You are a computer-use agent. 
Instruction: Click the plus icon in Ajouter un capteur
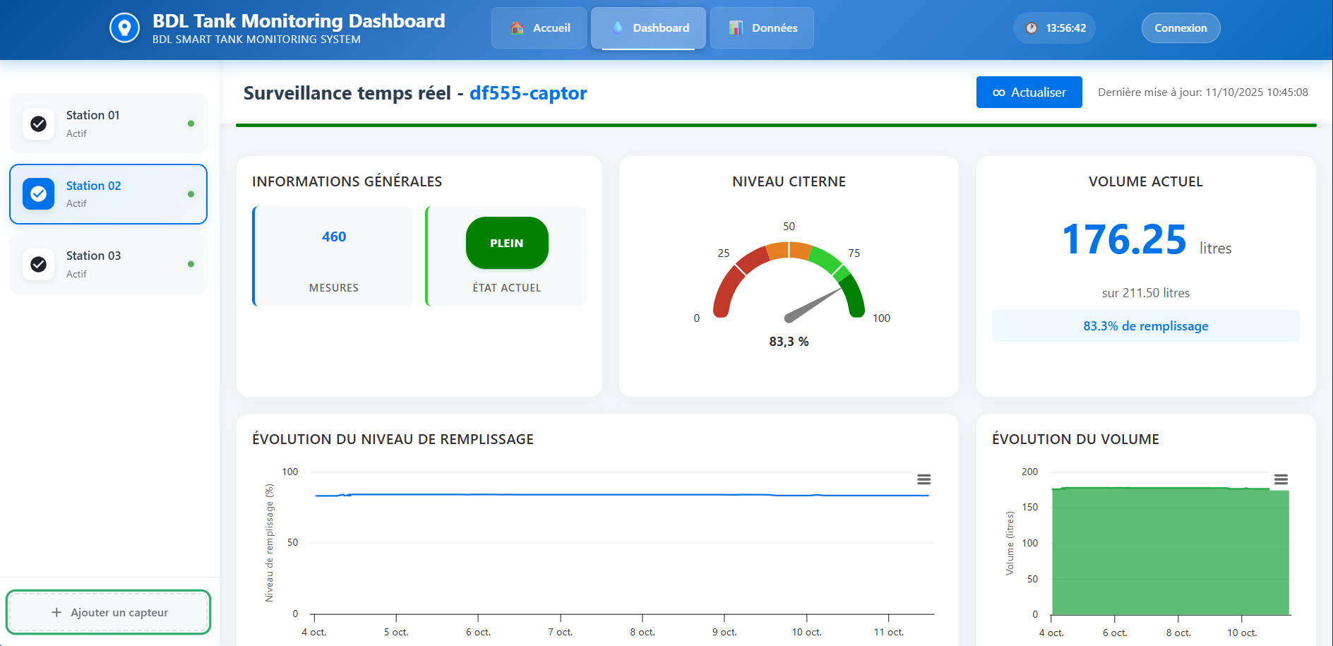[56, 612]
